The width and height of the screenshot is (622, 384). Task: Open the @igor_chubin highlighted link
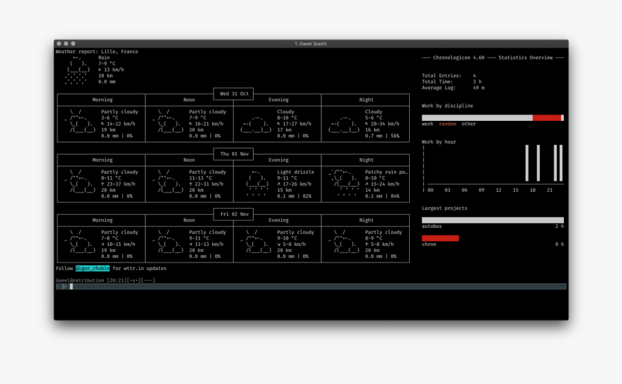click(x=92, y=268)
